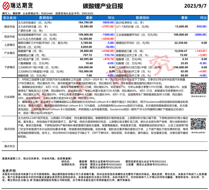Click the 项目类别 column header
Screen dimensions: 209x190
(x=9, y=18)
